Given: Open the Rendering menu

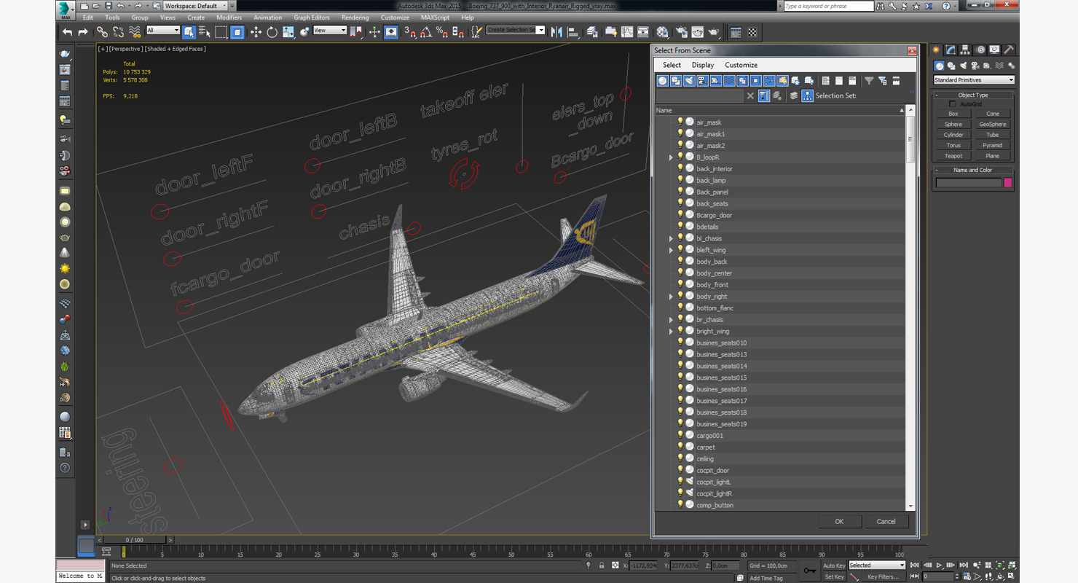Looking at the screenshot, I should [x=355, y=17].
